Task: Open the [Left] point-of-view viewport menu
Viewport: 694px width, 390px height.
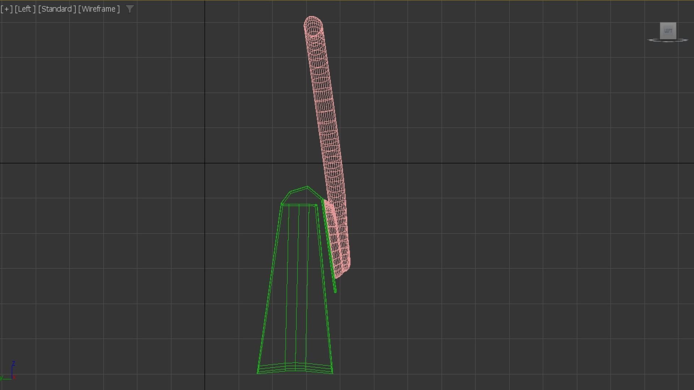Action: [x=25, y=9]
